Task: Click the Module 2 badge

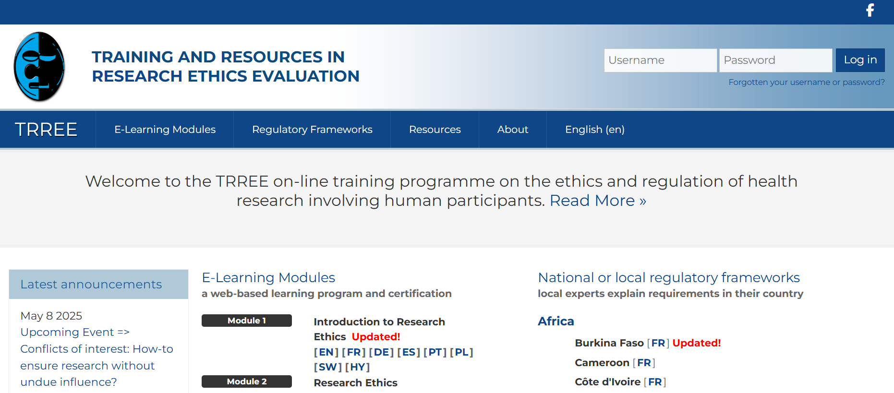Action: pyautogui.click(x=246, y=381)
